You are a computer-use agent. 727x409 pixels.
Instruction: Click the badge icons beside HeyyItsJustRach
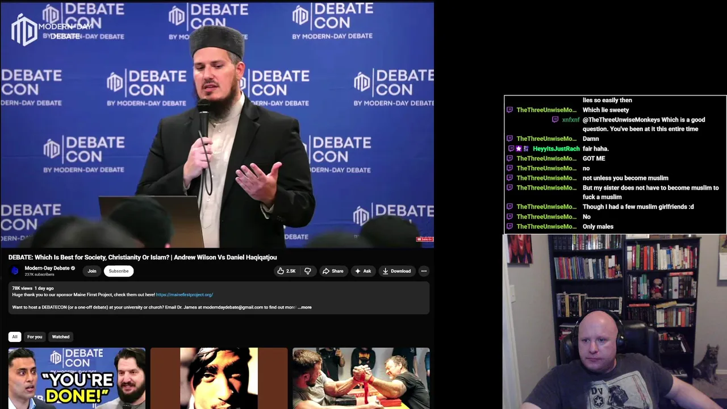pos(517,149)
